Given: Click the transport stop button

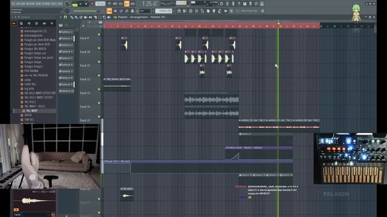Looking at the screenshot, I should tap(86, 4).
